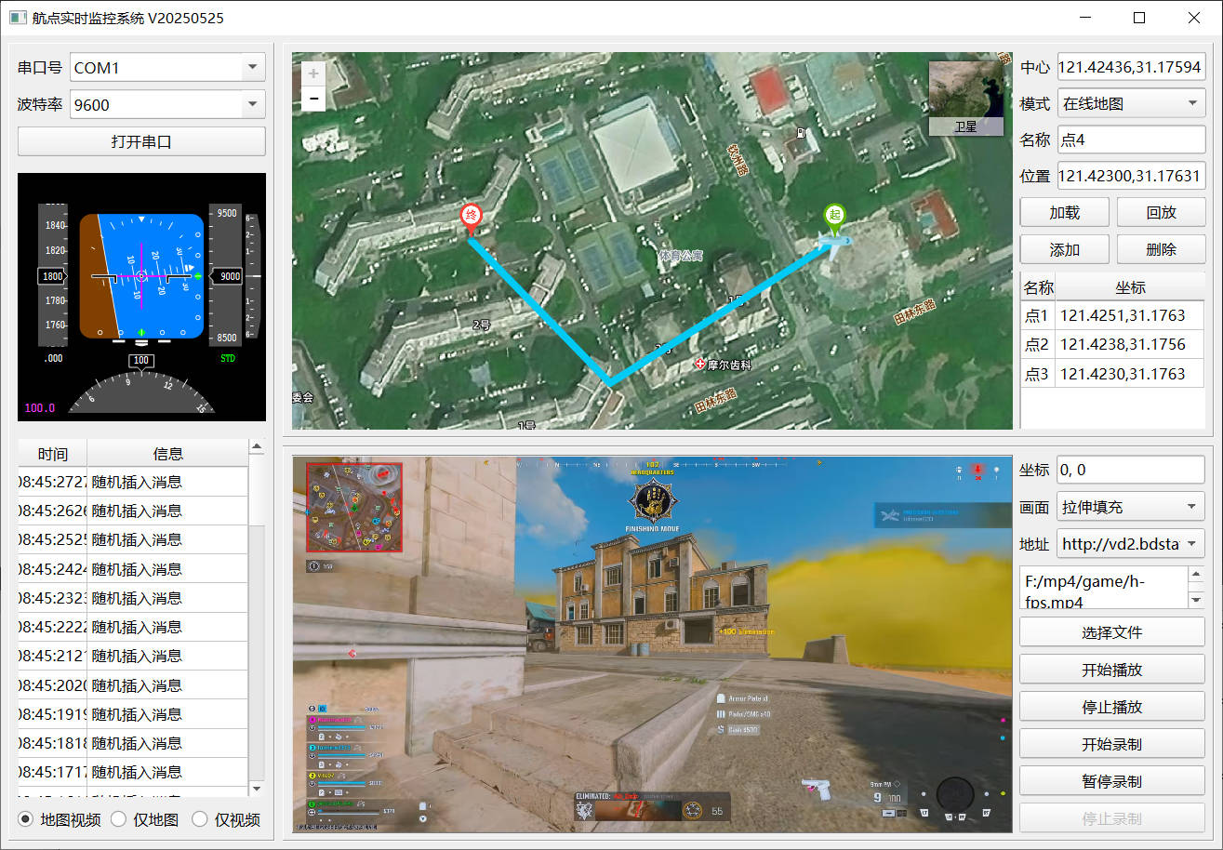Select log row at 08:45:24
This screenshot has height=850, width=1223.
(133, 569)
